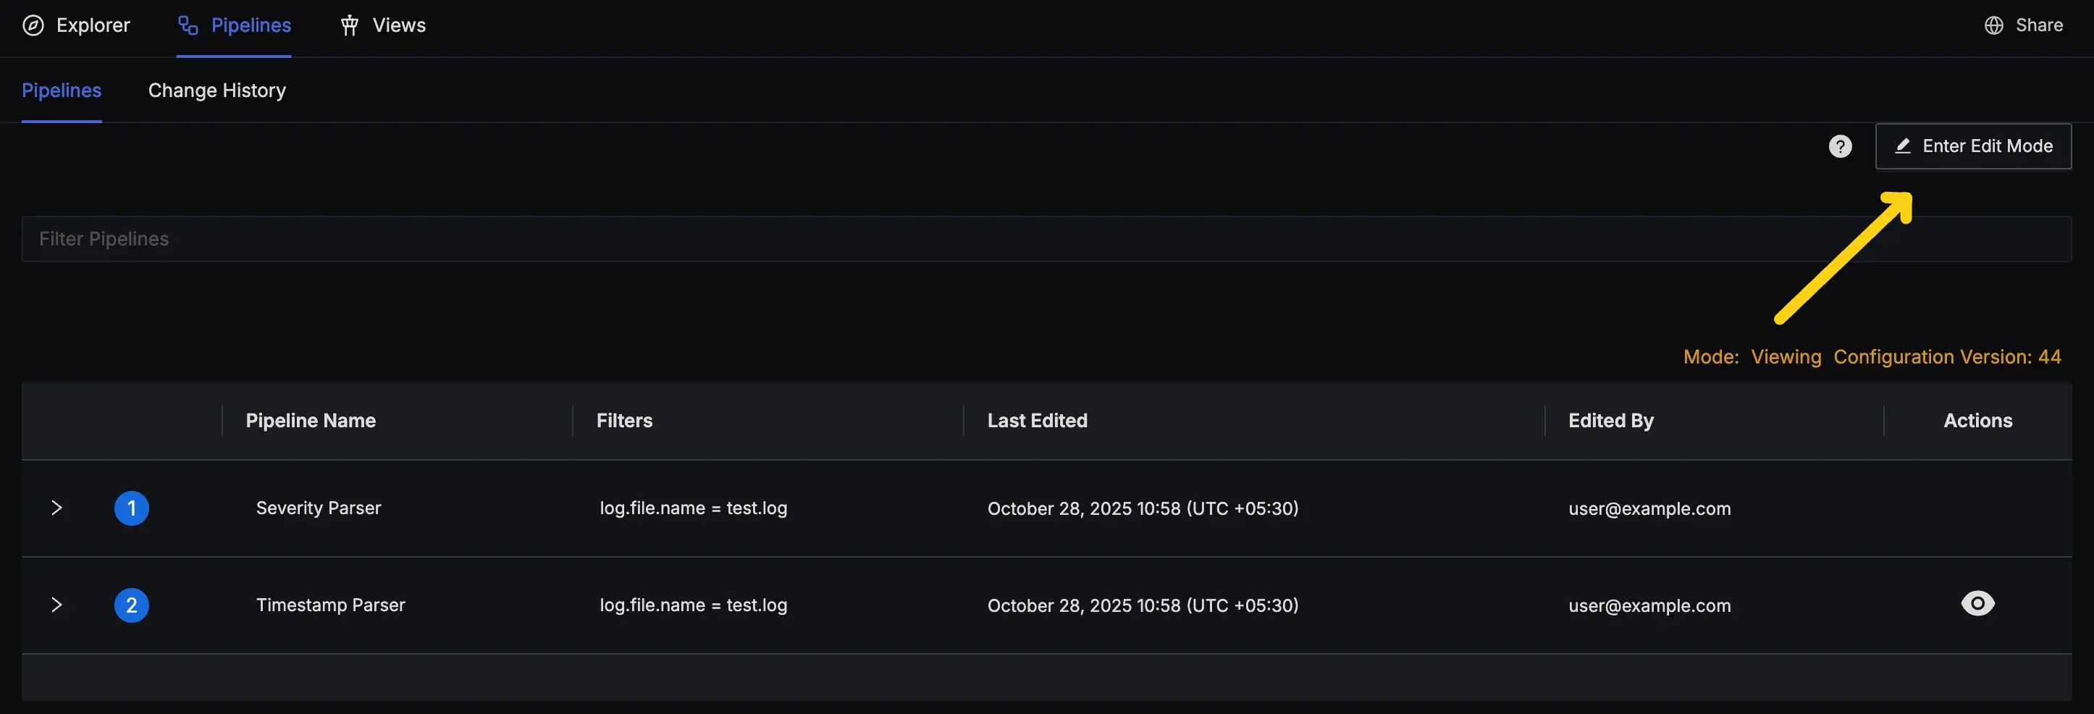2094x714 pixels.
Task: Select the Pipelines sub-tab
Action: tap(62, 91)
